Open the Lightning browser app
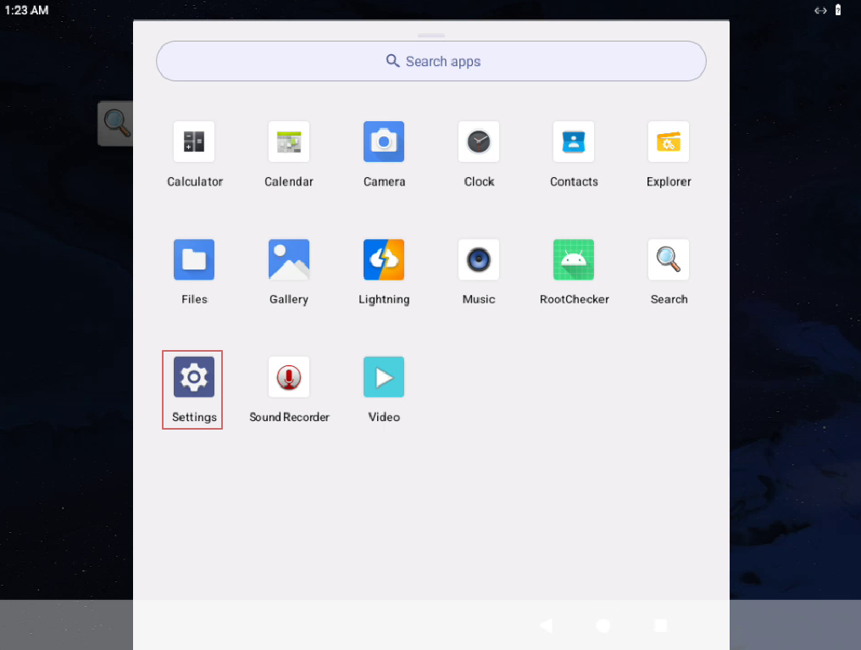 pyautogui.click(x=384, y=260)
